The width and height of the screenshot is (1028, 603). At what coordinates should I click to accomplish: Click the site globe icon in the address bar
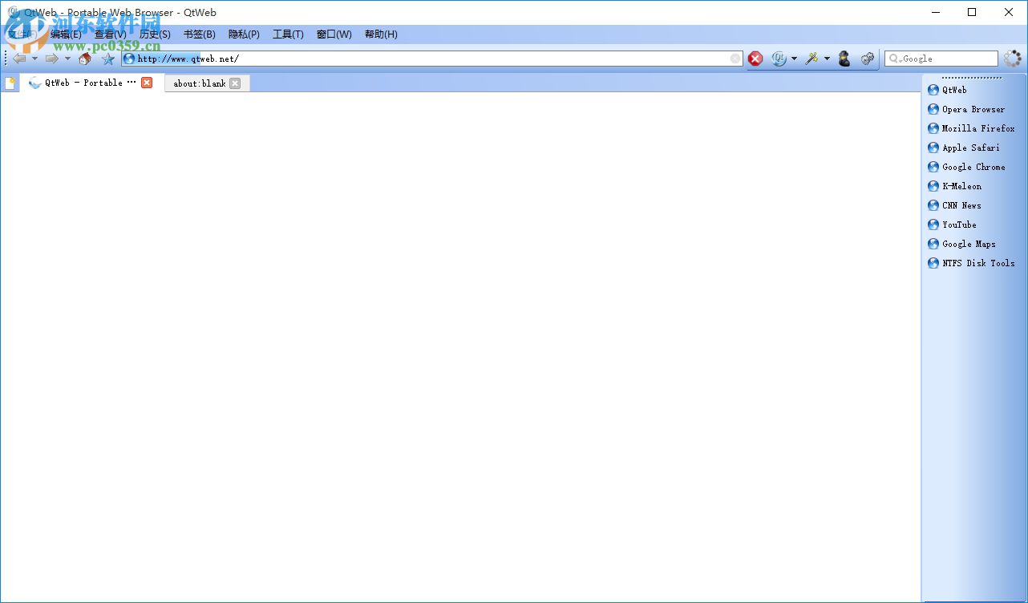pos(129,59)
